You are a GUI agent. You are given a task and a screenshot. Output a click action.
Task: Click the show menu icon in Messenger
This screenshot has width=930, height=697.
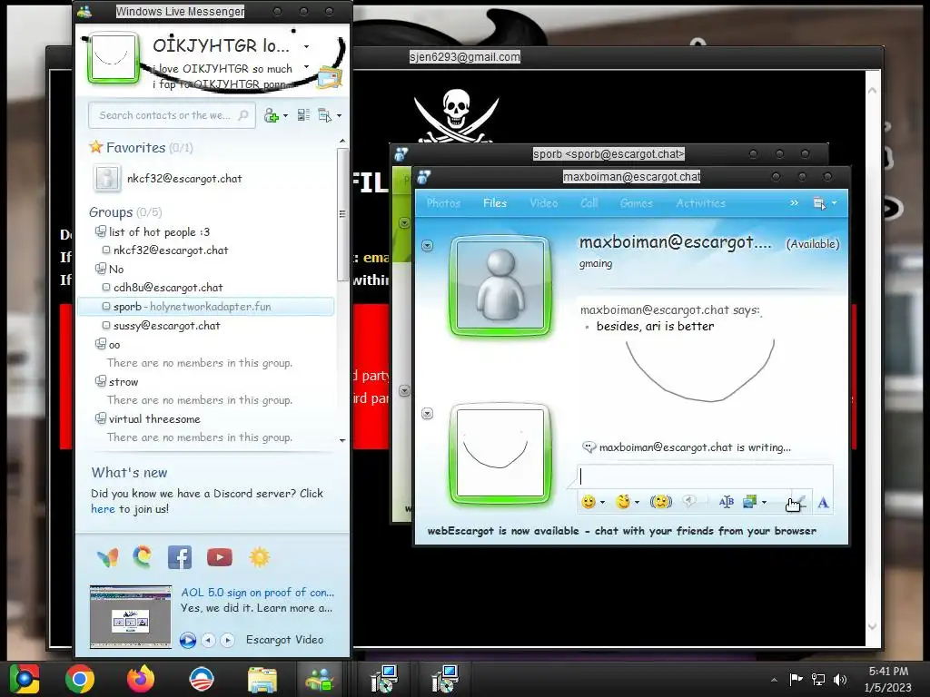[324, 115]
